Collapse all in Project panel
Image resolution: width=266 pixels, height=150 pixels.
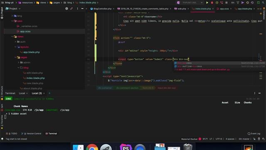click(71, 8)
